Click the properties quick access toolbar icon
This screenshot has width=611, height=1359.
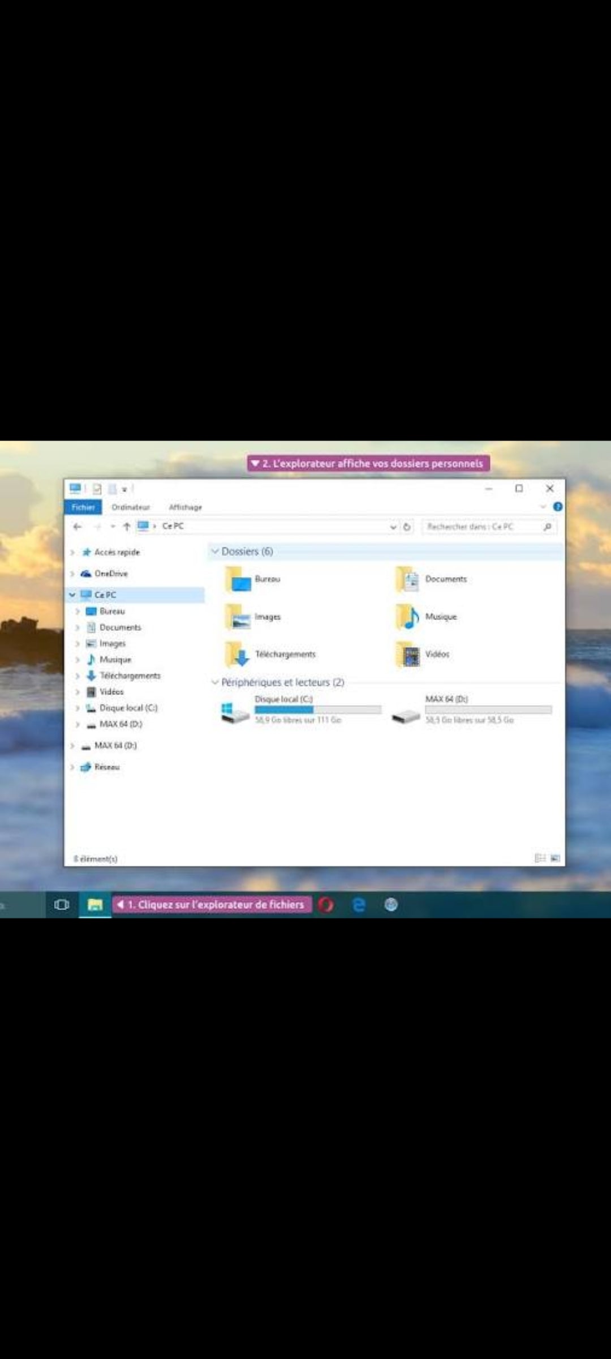[97, 489]
